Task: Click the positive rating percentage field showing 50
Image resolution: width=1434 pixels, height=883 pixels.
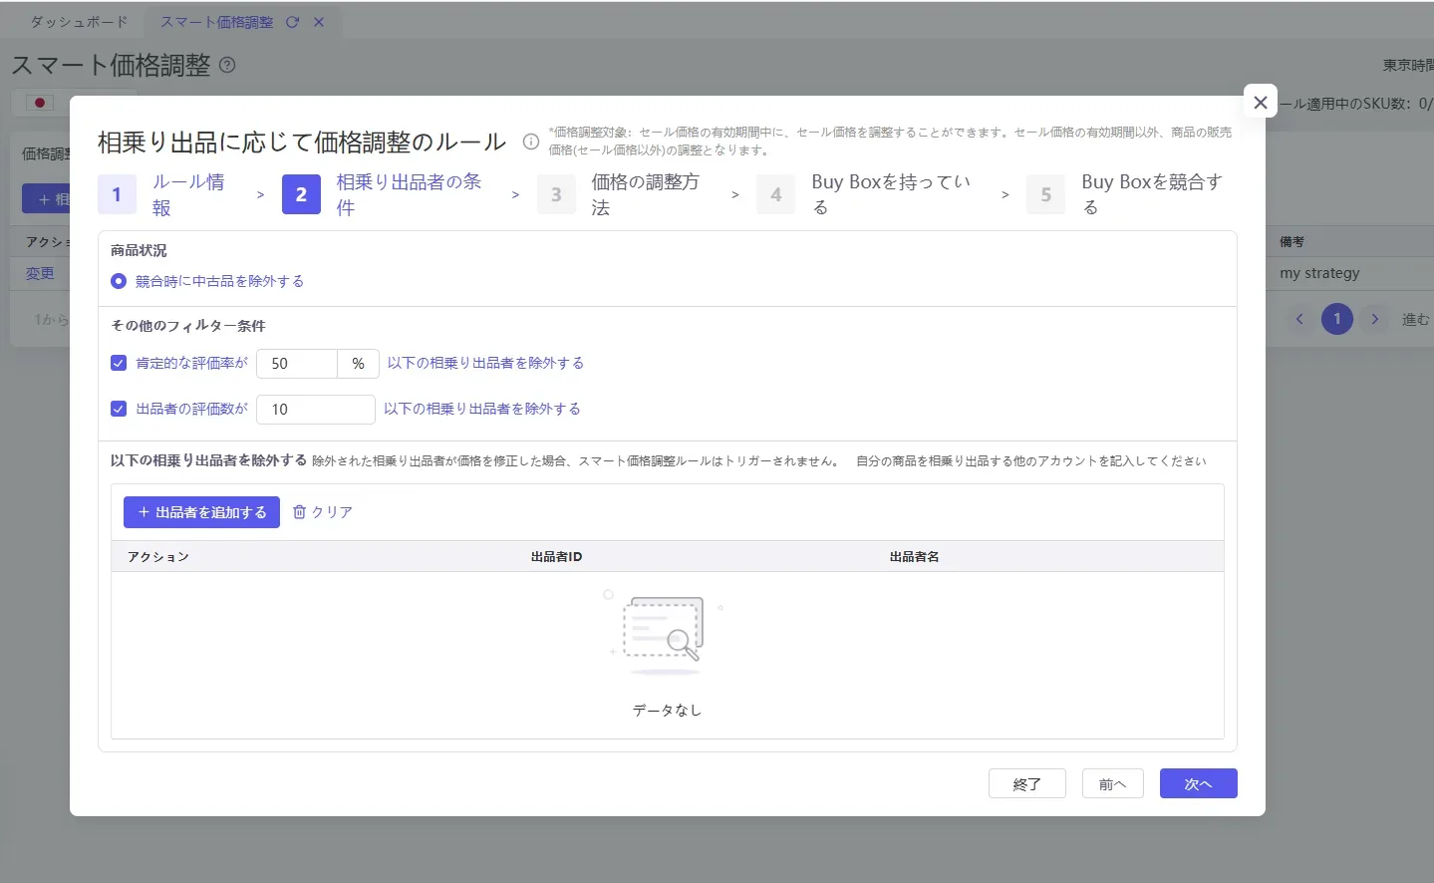Action: point(297,364)
